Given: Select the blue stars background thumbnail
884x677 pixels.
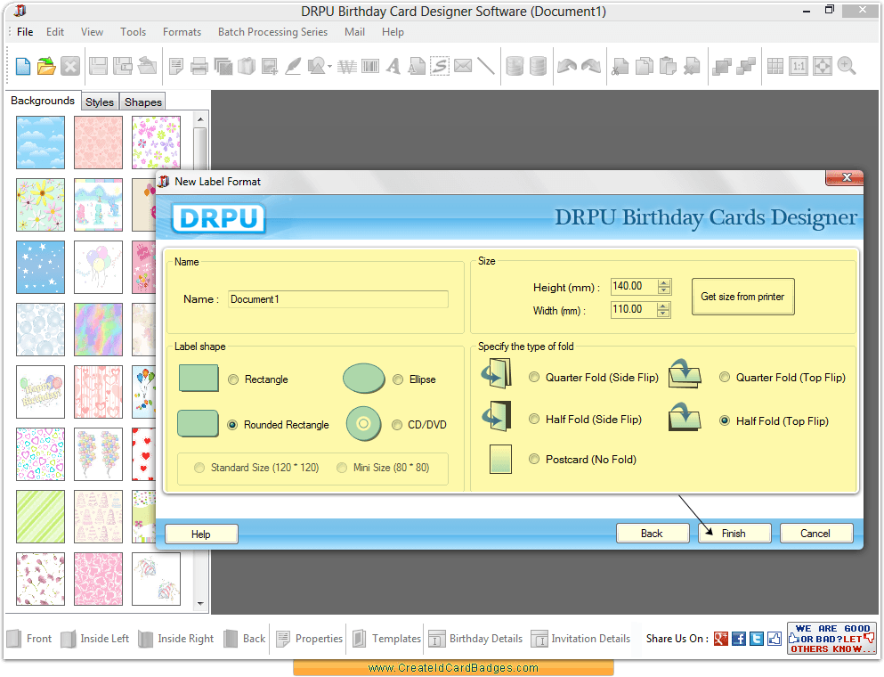Looking at the screenshot, I should 41,267.
